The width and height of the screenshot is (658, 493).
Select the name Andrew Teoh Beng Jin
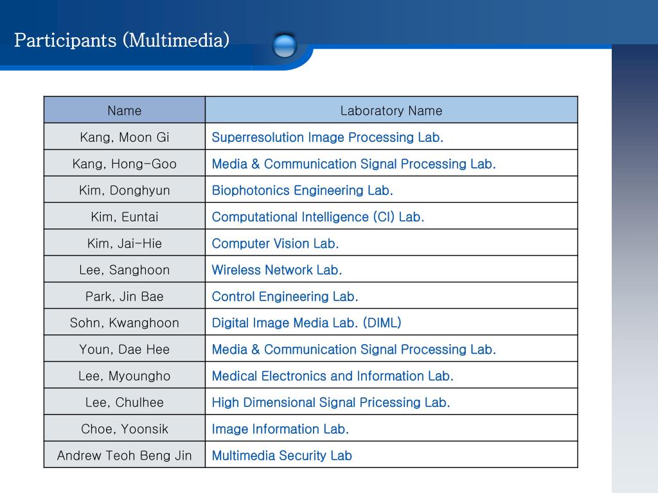(125, 455)
